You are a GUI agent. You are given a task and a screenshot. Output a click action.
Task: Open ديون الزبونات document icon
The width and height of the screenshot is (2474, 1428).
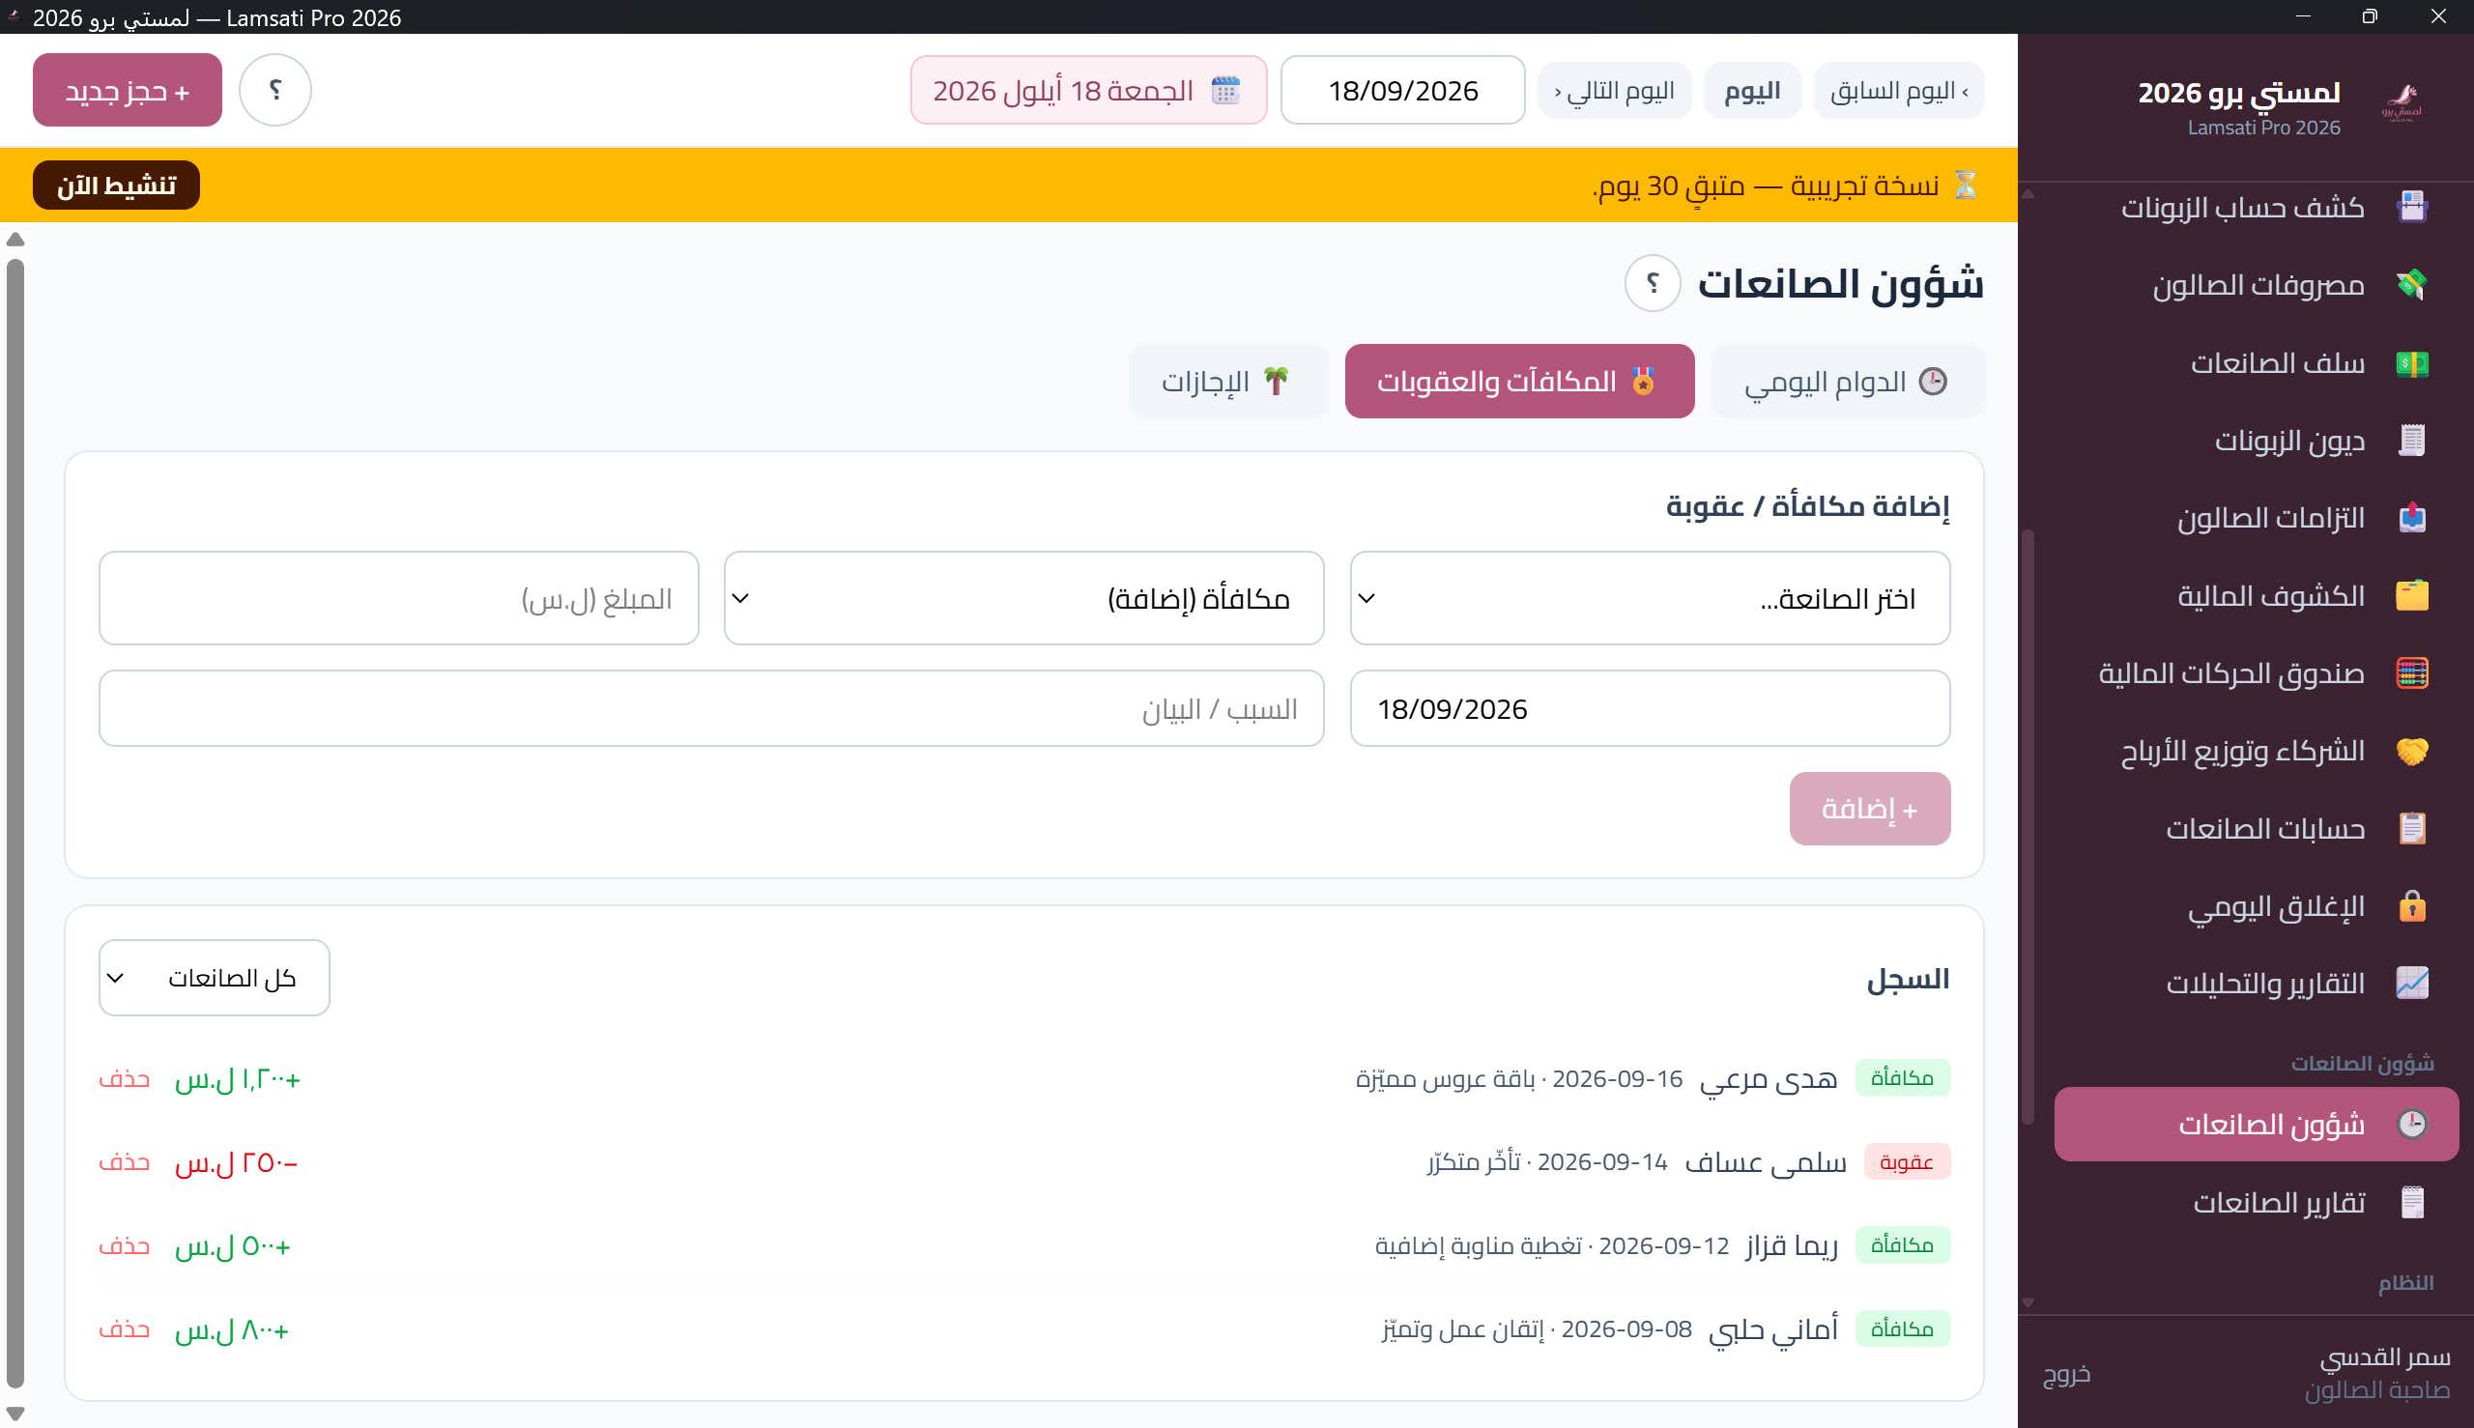point(2411,442)
